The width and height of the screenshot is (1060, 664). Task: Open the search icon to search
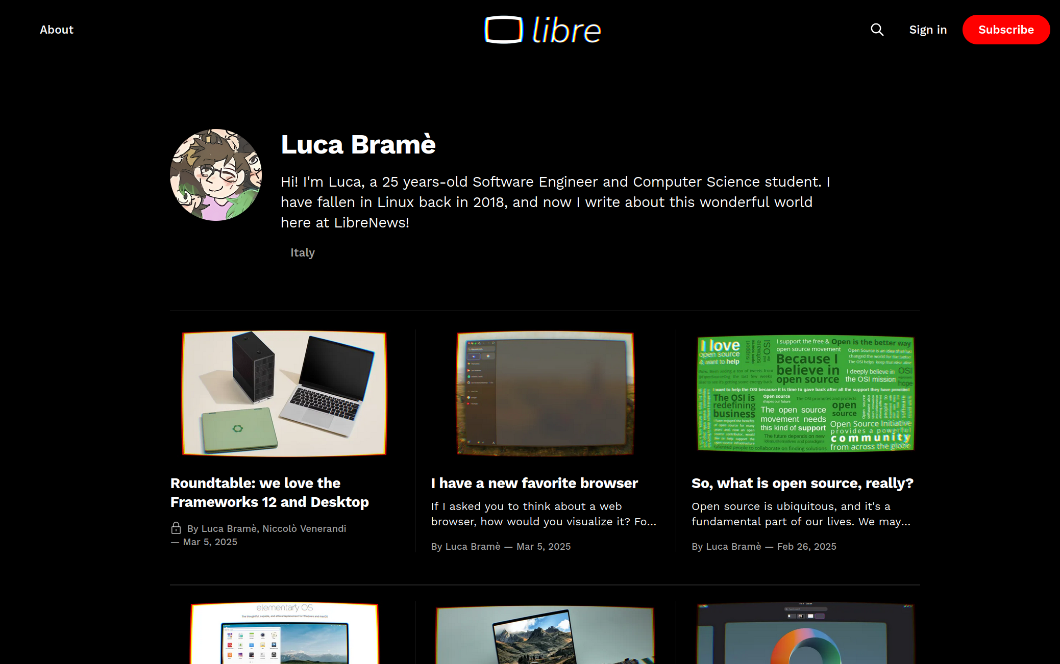point(878,29)
